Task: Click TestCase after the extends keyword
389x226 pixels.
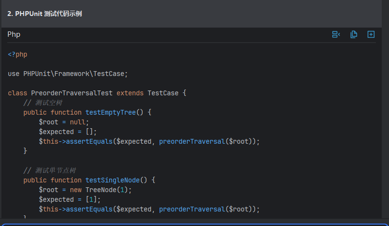Action: click(163, 93)
